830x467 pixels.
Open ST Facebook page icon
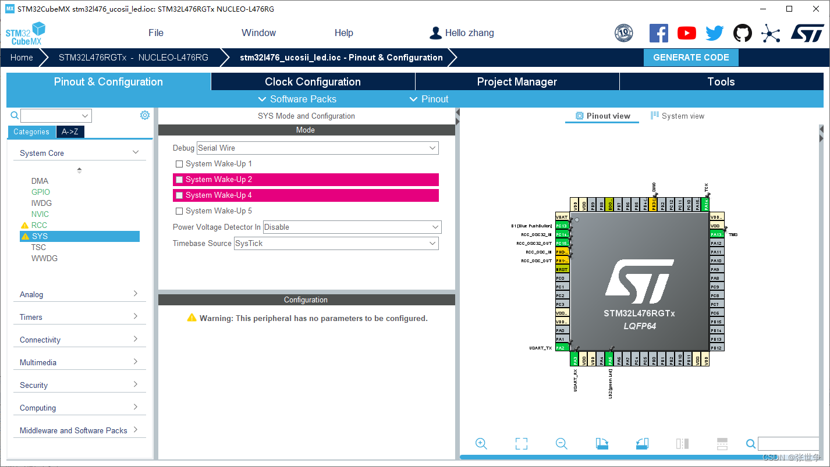coord(659,33)
